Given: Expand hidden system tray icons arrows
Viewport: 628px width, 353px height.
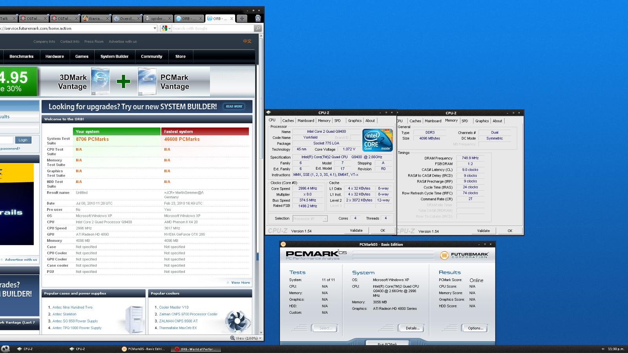Looking at the screenshot, I should (x=603, y=349).
